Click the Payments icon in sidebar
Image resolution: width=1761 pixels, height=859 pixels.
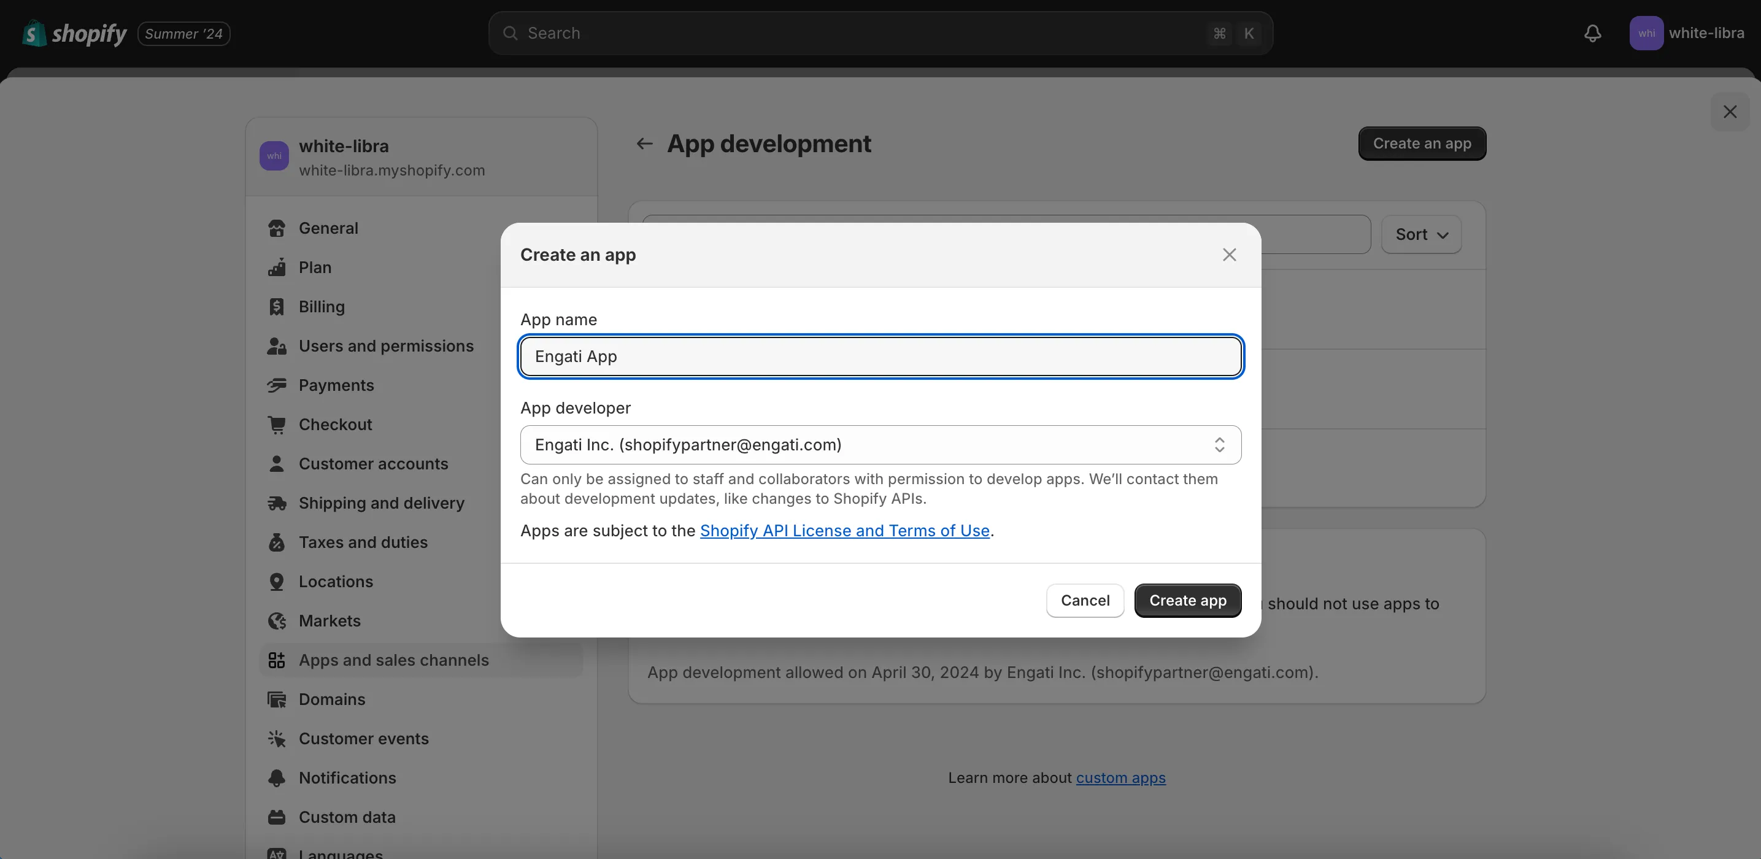pyautogui.click(x=276, y=385)
